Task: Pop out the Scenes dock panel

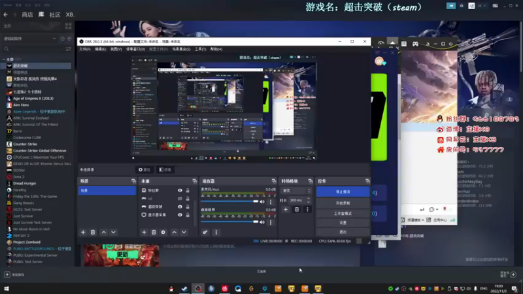Action: pos(133,181)
